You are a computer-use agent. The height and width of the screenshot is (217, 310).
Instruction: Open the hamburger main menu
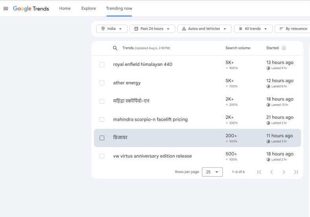tap(6, 9)
